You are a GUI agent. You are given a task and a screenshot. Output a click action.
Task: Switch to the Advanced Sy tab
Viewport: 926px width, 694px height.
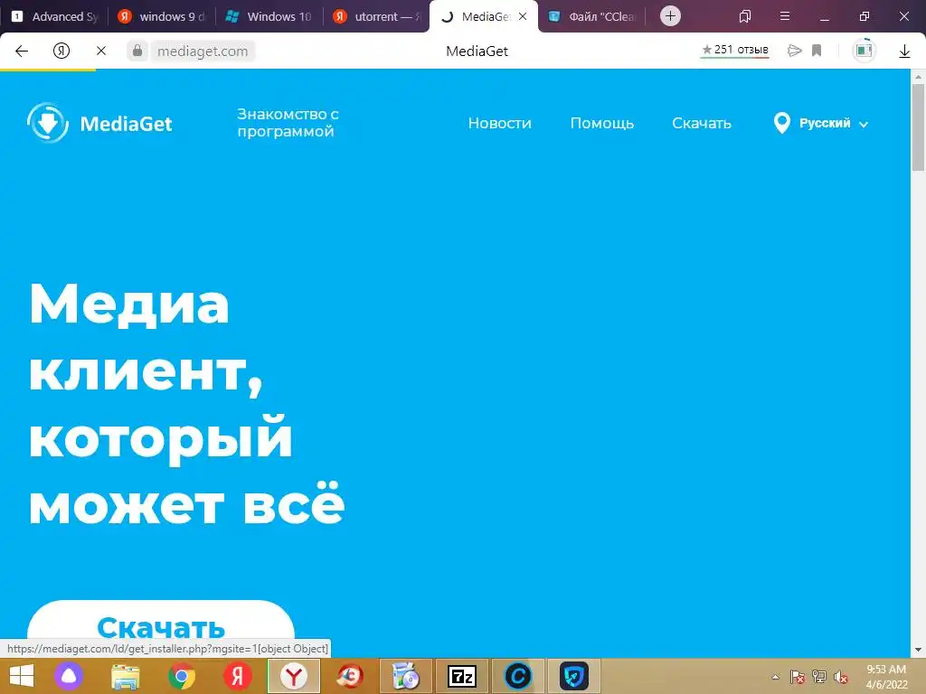coord(54,16)
